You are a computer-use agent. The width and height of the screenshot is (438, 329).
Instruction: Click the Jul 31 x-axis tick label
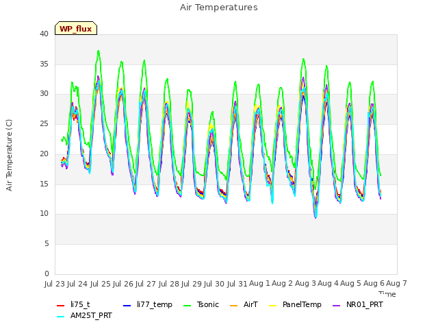click(237, 284)
